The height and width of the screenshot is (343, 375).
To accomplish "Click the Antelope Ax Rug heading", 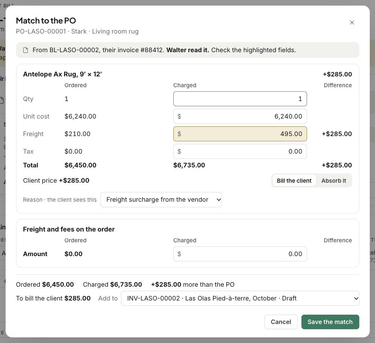I will coord(62,74).
